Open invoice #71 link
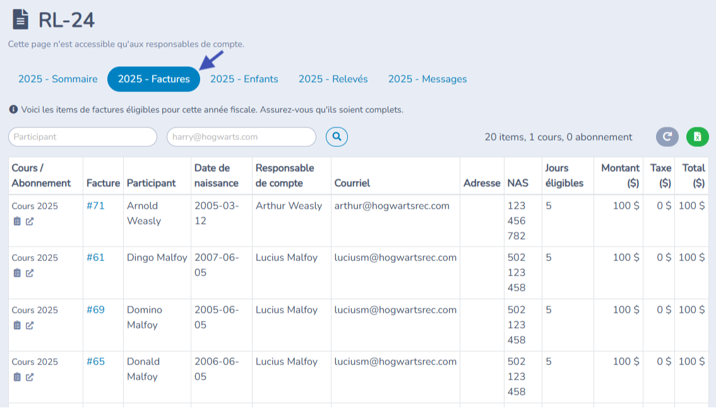Viewport: 716px width, 408px height. pos(95,206)
